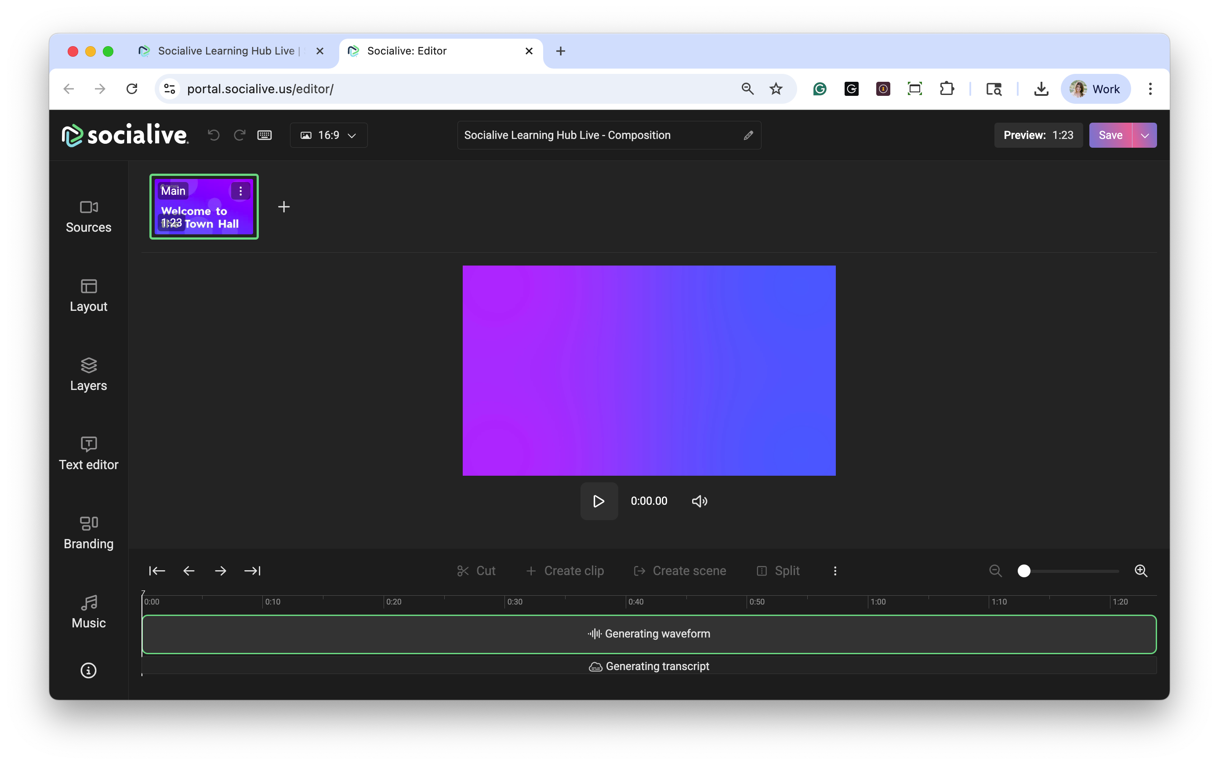Screen dimensions: 1219x765
Task: Add a new scene with plus button
Action: pyautogui.click(x=284, y=207)
